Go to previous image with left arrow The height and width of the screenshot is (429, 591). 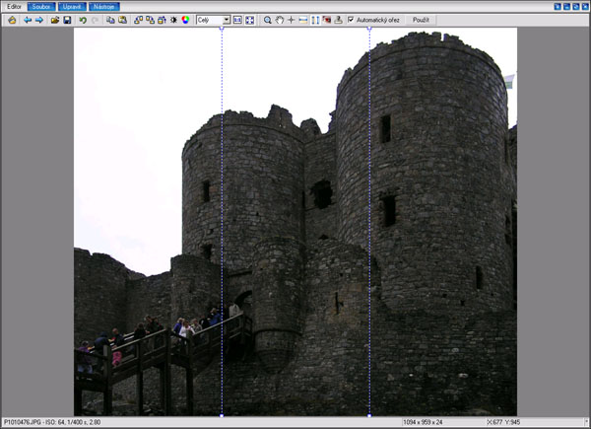[x=28, y=20]
